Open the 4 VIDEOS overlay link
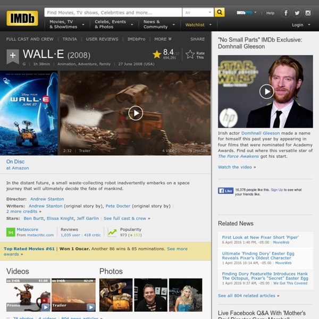This screenshot has width=319, height=319. click(171, 151)
